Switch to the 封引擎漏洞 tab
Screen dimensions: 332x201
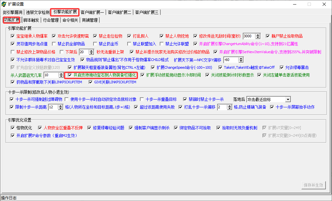(x=12, y=13)
